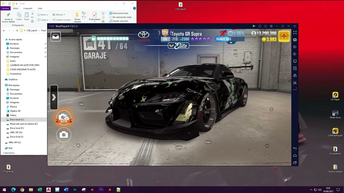344x193 pixels.
Task: Open File Explorer help icon
Action: pos(134,8)
